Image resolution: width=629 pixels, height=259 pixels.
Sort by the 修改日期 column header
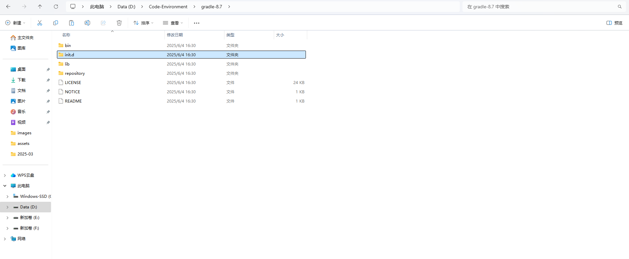[x=175, y=35]
